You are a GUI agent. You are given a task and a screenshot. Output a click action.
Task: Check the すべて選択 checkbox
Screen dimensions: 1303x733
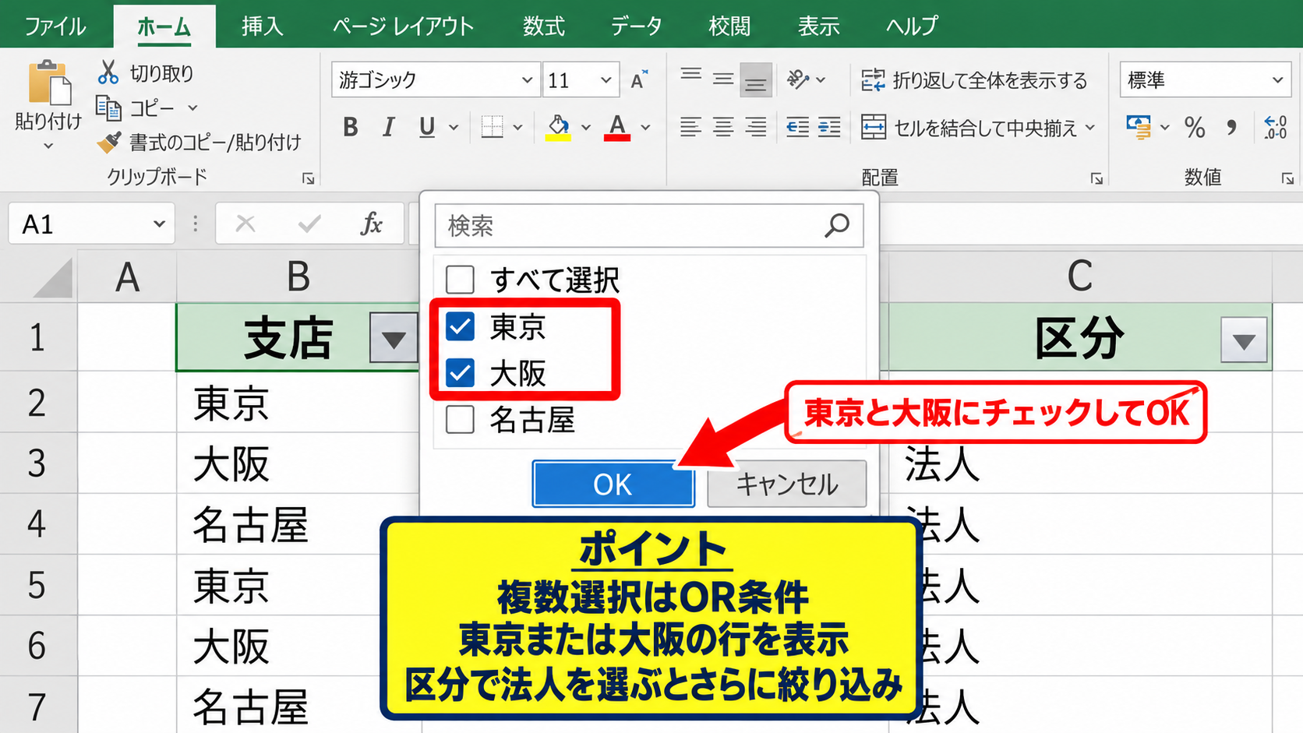click(460, 279)
